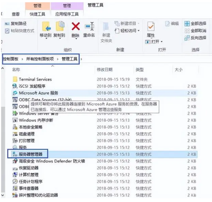
Task: Click the orange 管理 contextual tab
Action: tap(38, 6)
